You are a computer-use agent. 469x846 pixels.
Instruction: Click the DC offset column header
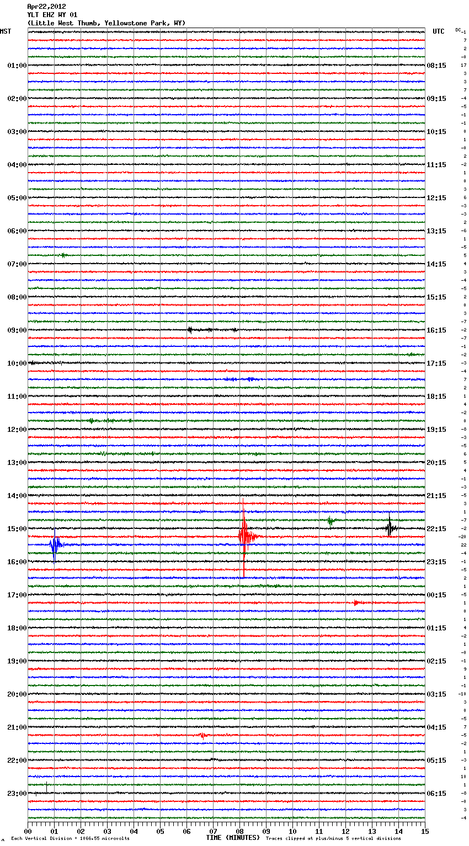[458, 30]
